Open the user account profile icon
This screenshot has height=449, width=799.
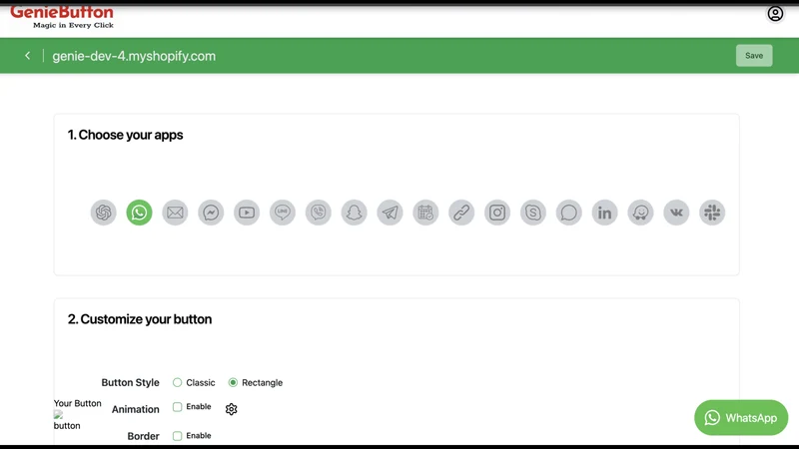pyautogui.click(x=775, y=14)
